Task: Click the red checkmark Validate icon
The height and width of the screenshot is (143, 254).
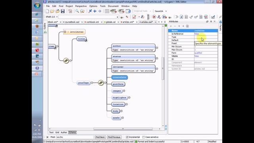Action: 134,17
